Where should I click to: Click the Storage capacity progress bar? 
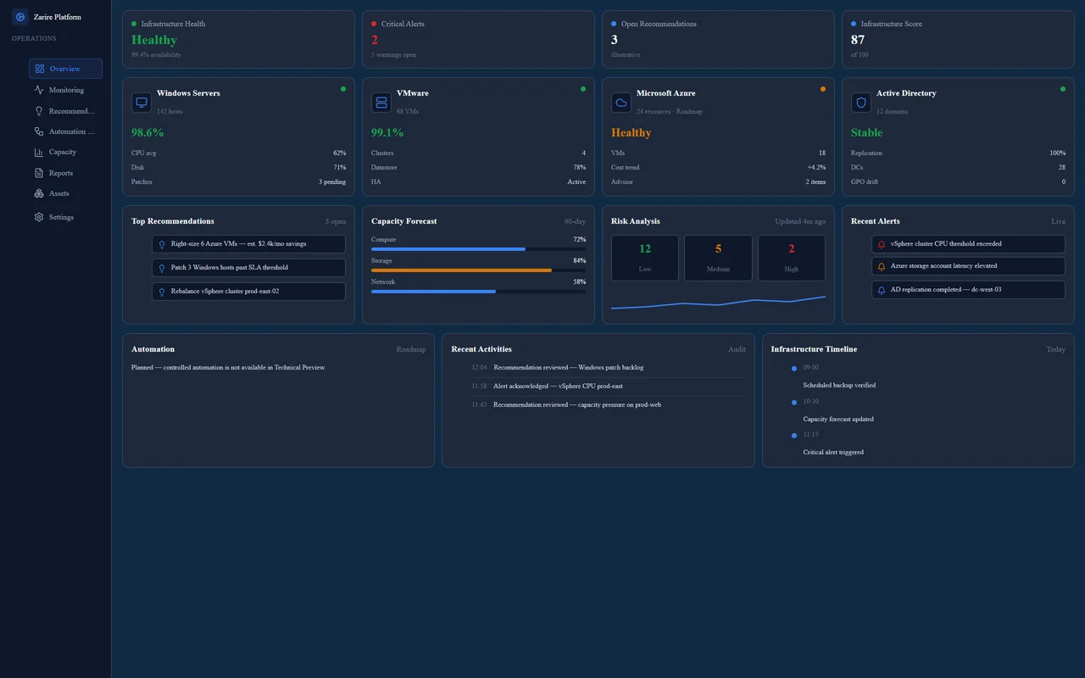478,270
